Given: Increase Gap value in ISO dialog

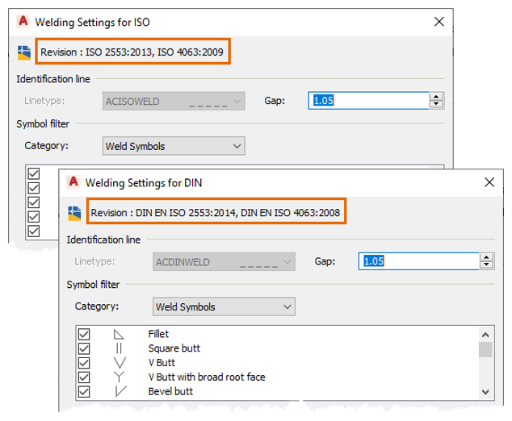Looking at the screenshot, I should click(437, 97).
